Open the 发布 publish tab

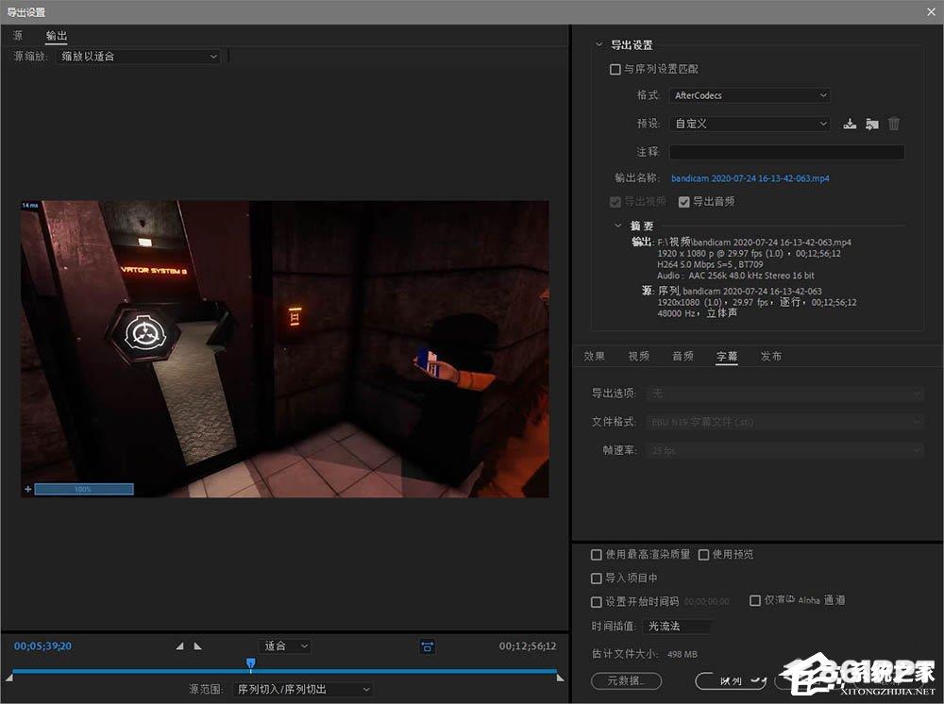[x=771, y=356]
